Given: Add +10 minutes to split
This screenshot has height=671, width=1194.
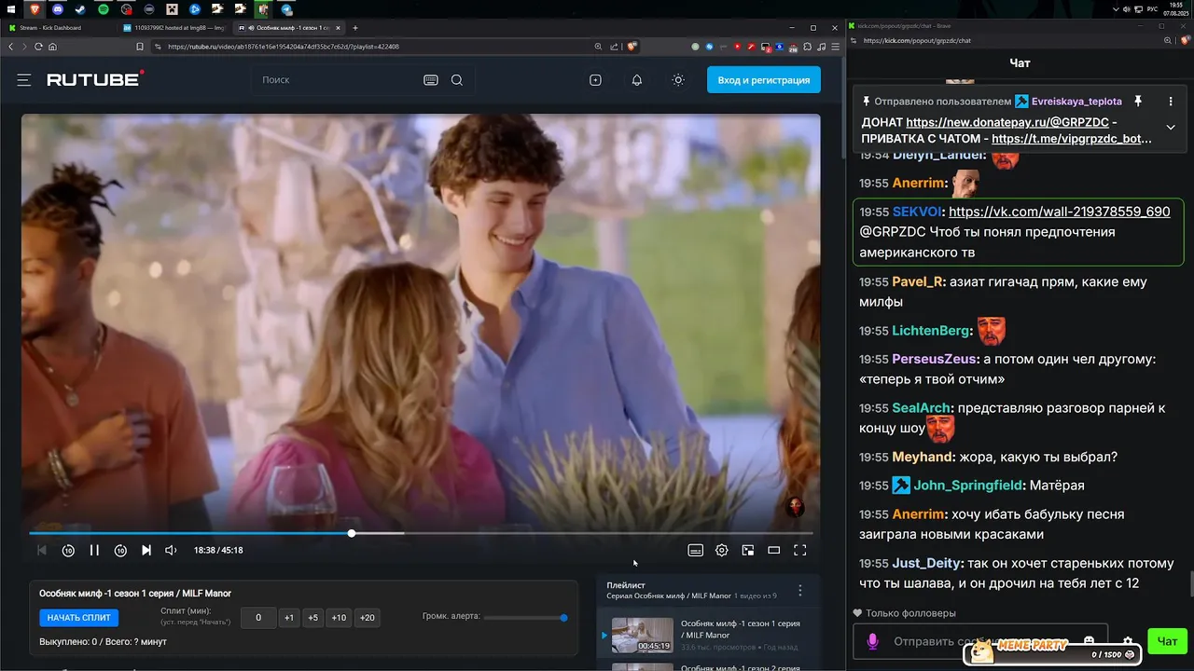Looking at the screenshot, I should pos(339,617).
